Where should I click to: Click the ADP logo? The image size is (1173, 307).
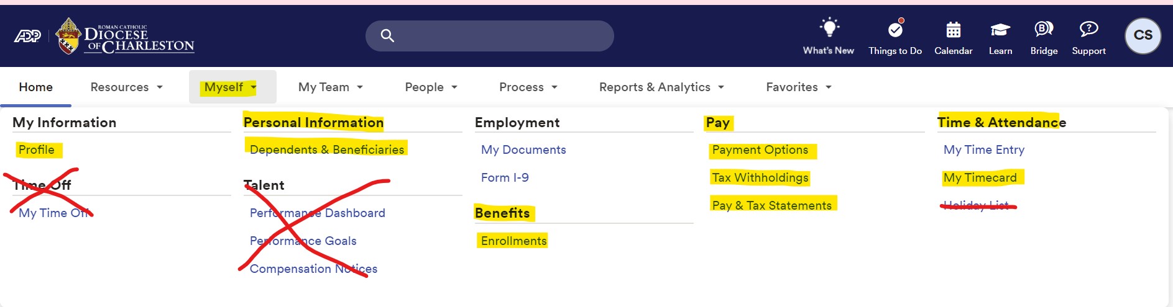[x=27, y=36]
